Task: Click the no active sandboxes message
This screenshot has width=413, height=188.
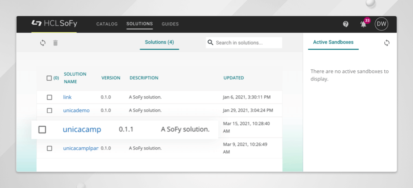Action: 350,75
